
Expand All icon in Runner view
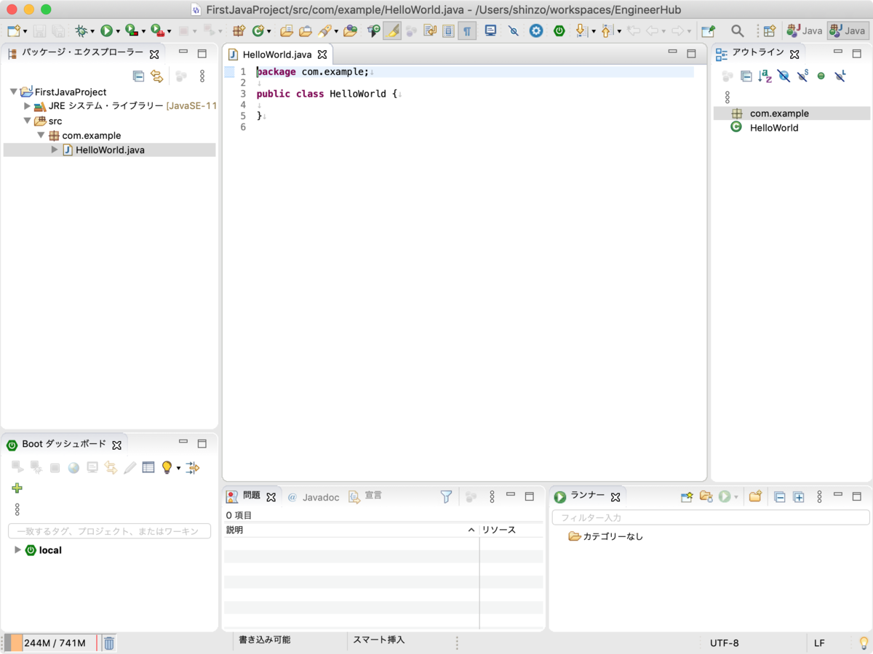tap(798, 497)
